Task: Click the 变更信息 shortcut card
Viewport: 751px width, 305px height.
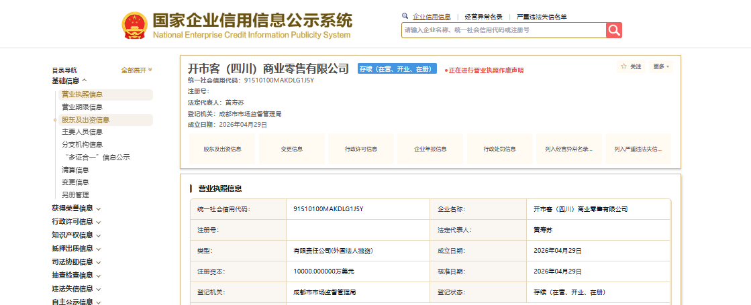Action: pyautogui.click(x=292, y=149)
